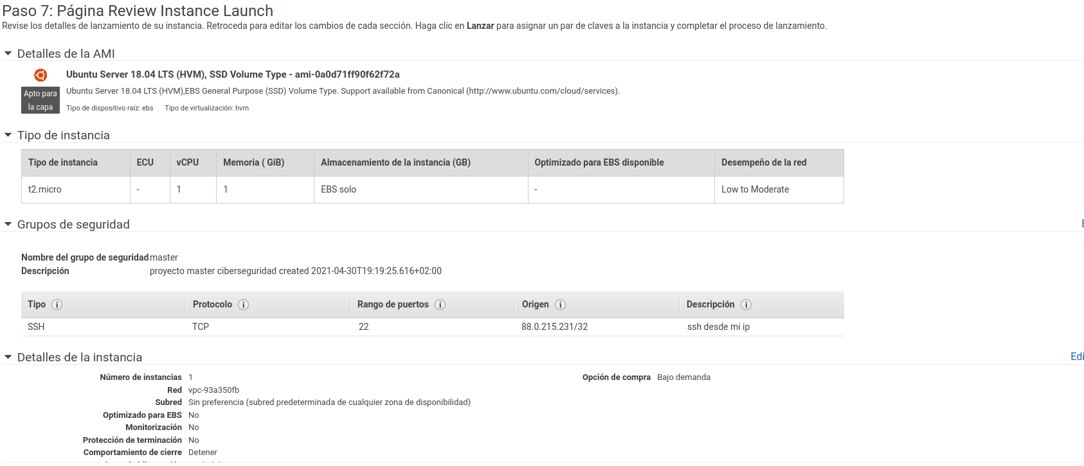Click the 'ssh desde mi ip' description
Image resolution: width=1084 pixels, height=466 pixels.
(x=718, y=327)
